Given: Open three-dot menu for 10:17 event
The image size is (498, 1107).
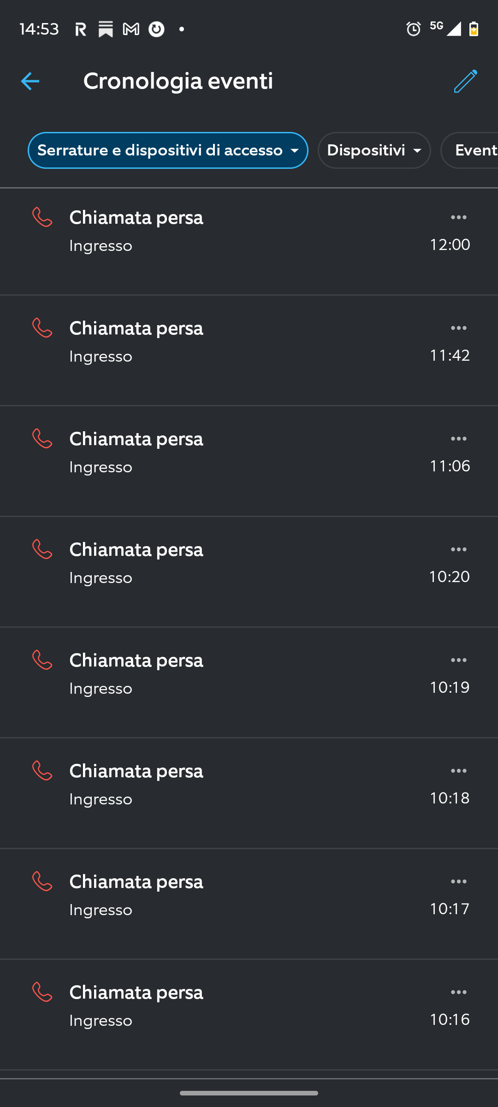Looking at the screenshot, I should click(458, 881).
